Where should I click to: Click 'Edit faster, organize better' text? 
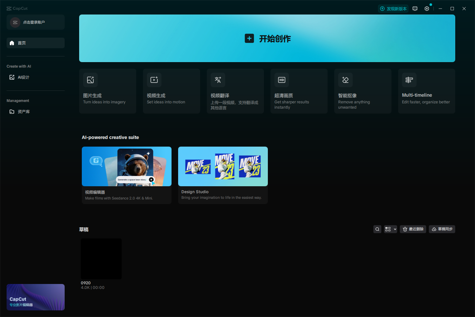click(426, 102)
